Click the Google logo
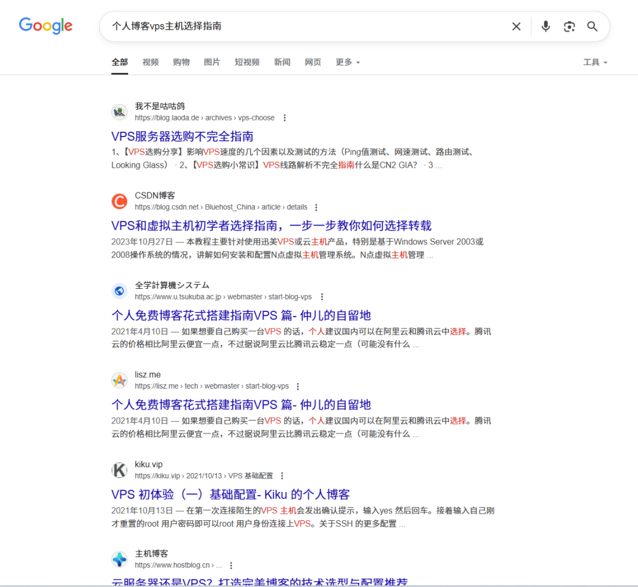The image size is (638, 587). click(45, 26)
